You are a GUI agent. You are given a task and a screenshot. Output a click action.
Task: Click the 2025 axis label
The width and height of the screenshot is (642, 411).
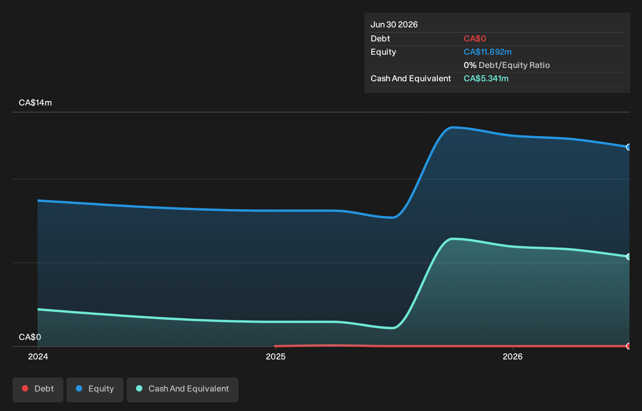tap(276, 356)
